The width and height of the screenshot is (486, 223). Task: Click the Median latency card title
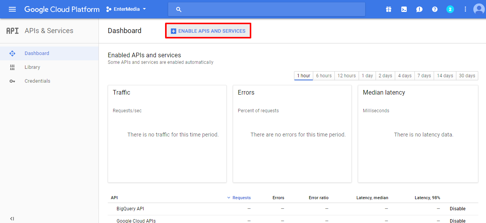click(x=384, y=93)
